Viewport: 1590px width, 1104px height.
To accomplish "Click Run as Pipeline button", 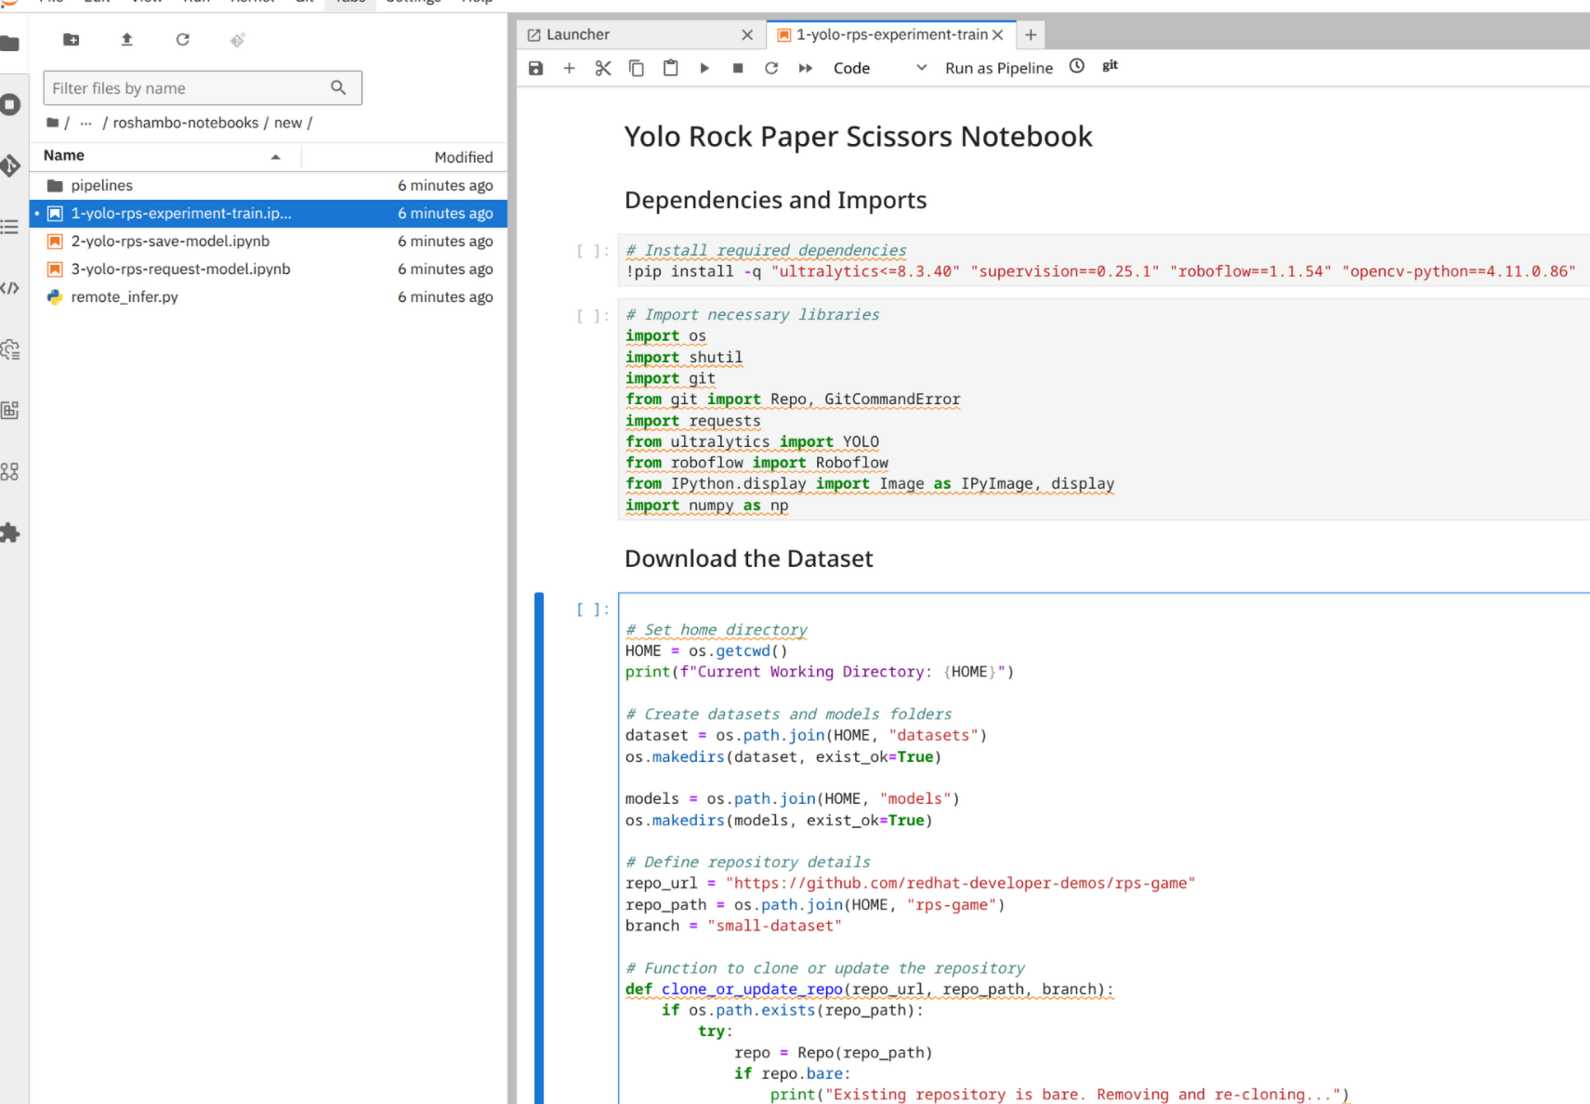I will (999, 68).
